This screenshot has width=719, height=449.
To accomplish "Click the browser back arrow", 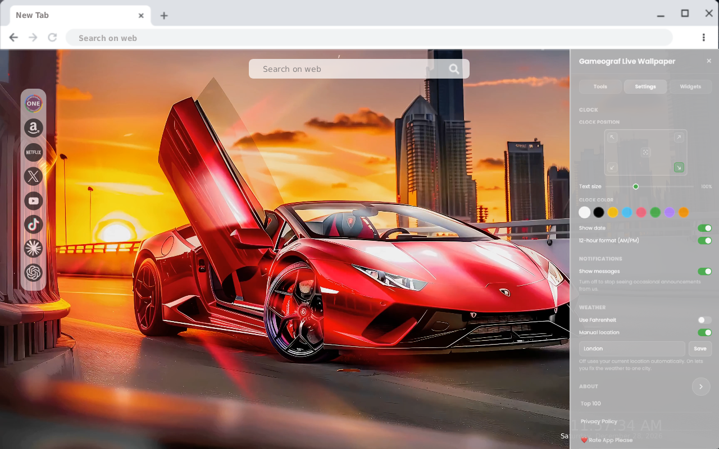I will 13,38.
